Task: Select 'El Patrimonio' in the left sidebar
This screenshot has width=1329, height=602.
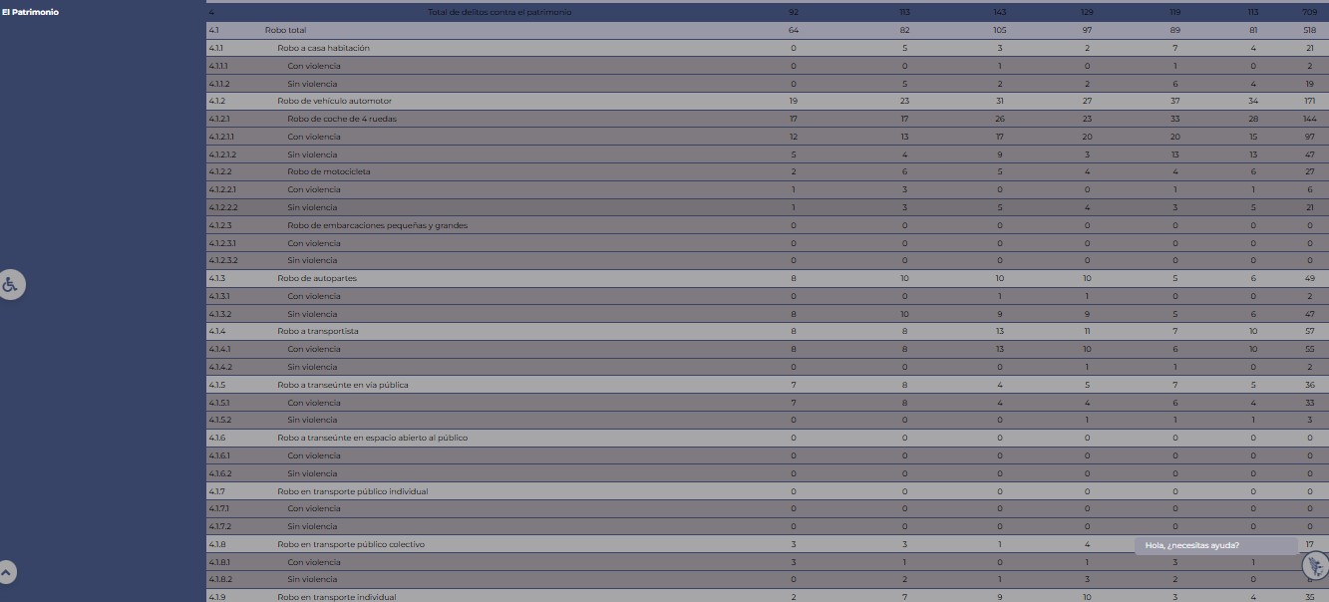Action: pyautogui.click(x=30, y=12)
